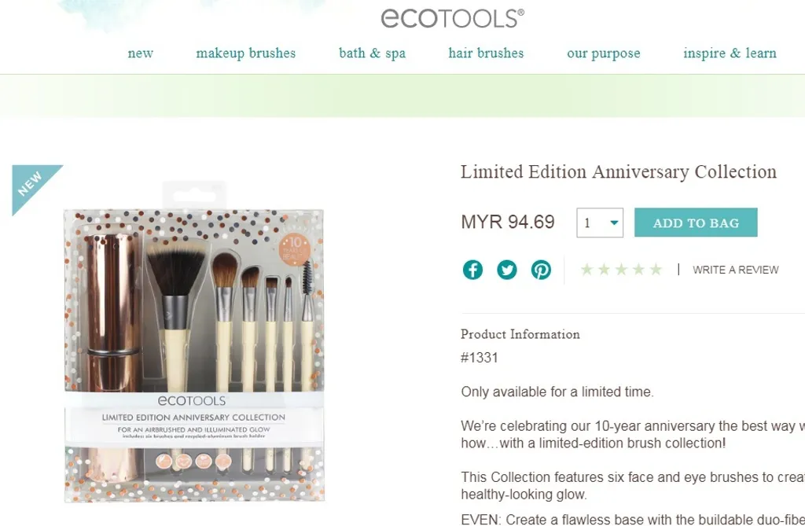
Task: Click the Limited Edition Anniversary Collection title
Action: [618, 171]
